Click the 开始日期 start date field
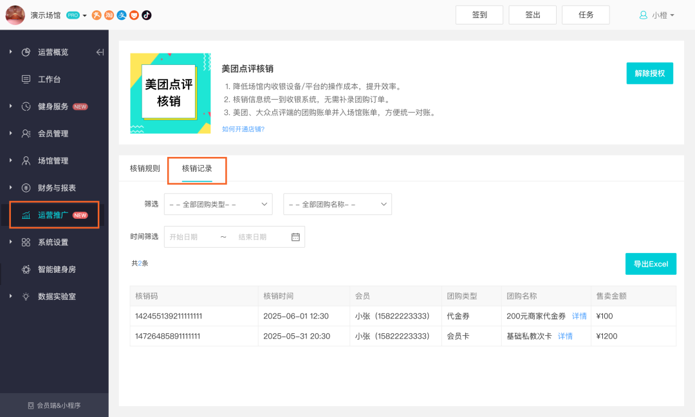The width and height of the screenshot is (695, 417). (x=191, y=237)
